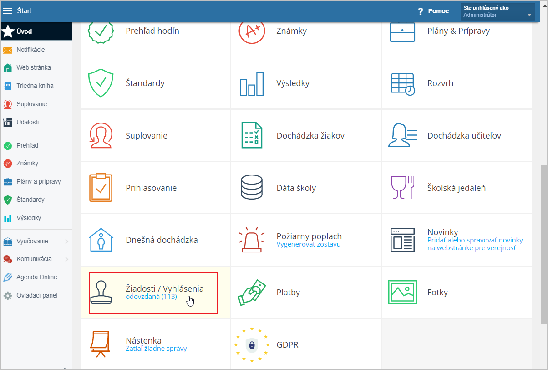Expand the Komunikácia sidebar submenu
Viewport: 548px width, 370px height.
click(x=66, y=259)
